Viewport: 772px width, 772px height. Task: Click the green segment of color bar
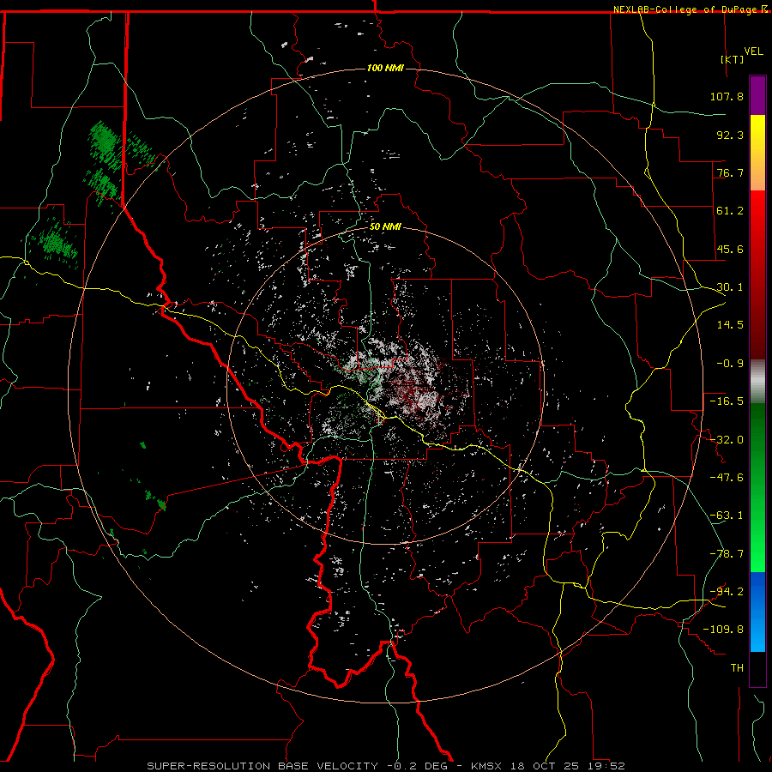pos(757,487)
